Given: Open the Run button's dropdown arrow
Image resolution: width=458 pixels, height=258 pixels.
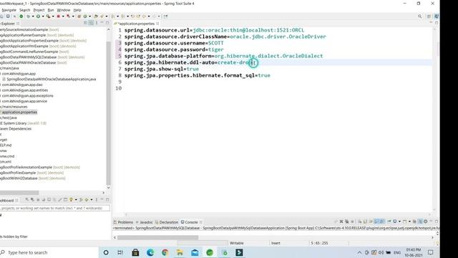Looking at the screenshot, I should point(43,16).
